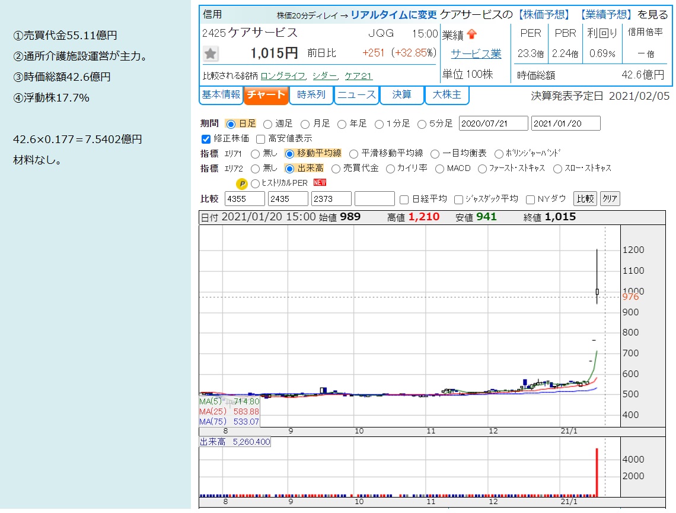Select the 売買代金 radio button

click(x=336, y=169)
